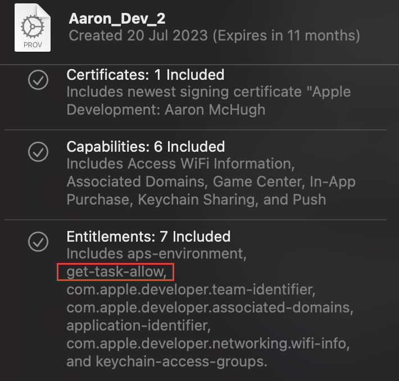The height and width of the screenshot is (381, 399).
Task: Click the Includes aps-environment text
Action: [x=156, y=254]
